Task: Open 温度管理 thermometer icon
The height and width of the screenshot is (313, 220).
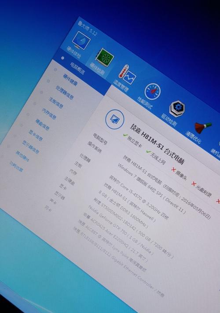Action: 127,74
